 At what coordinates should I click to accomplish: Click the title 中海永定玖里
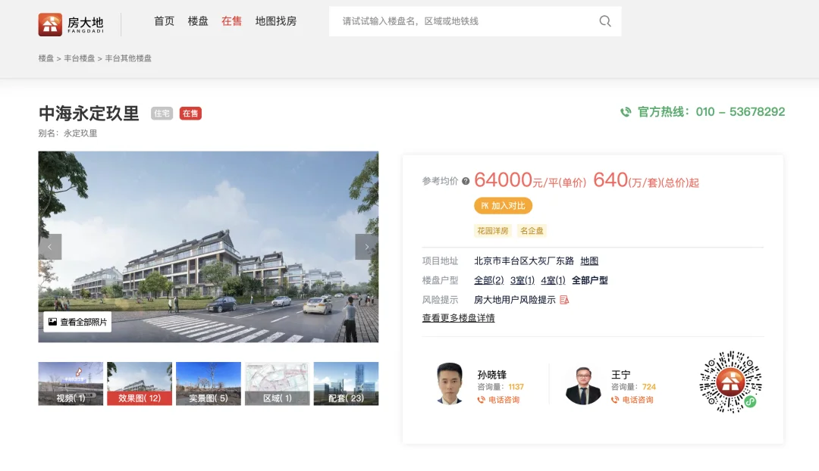(x=89, y=113)
